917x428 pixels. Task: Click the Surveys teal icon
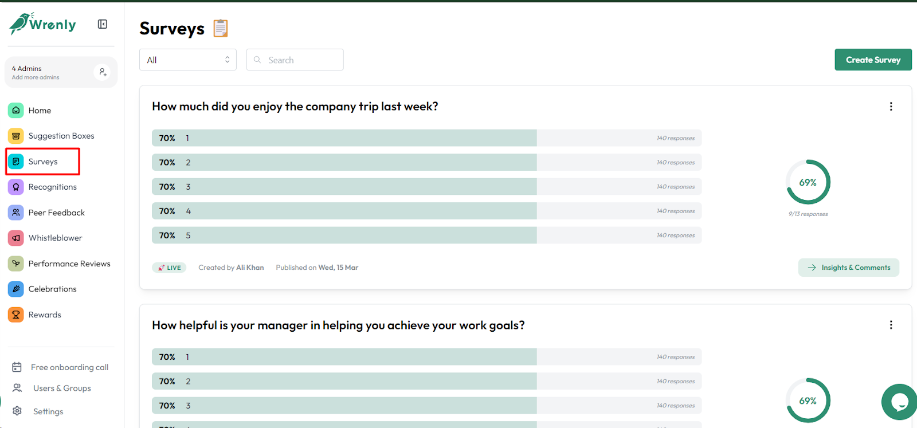click(16, 162)
